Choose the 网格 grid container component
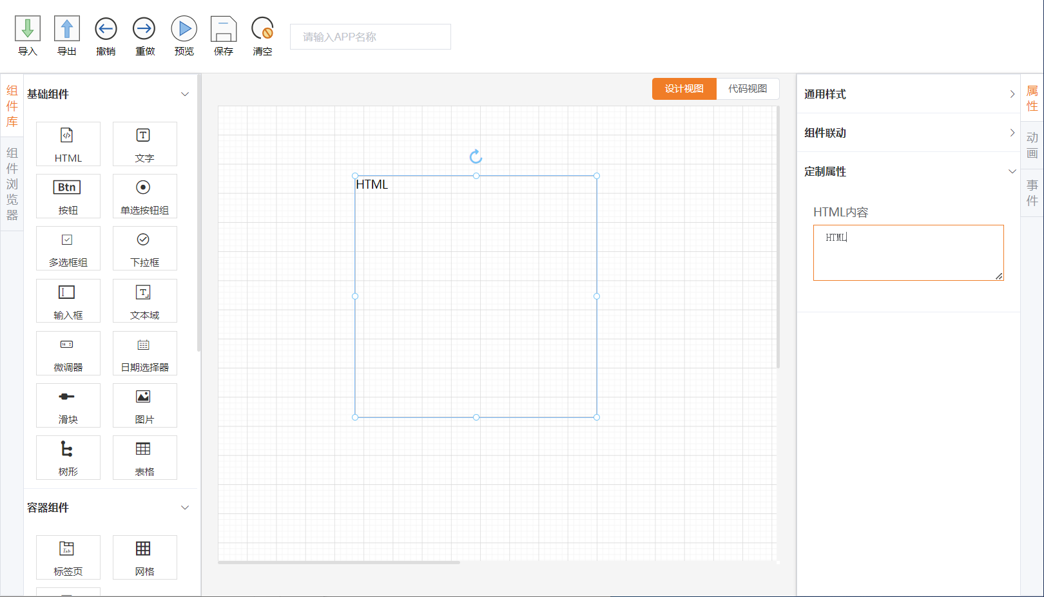 click(144, 557)
